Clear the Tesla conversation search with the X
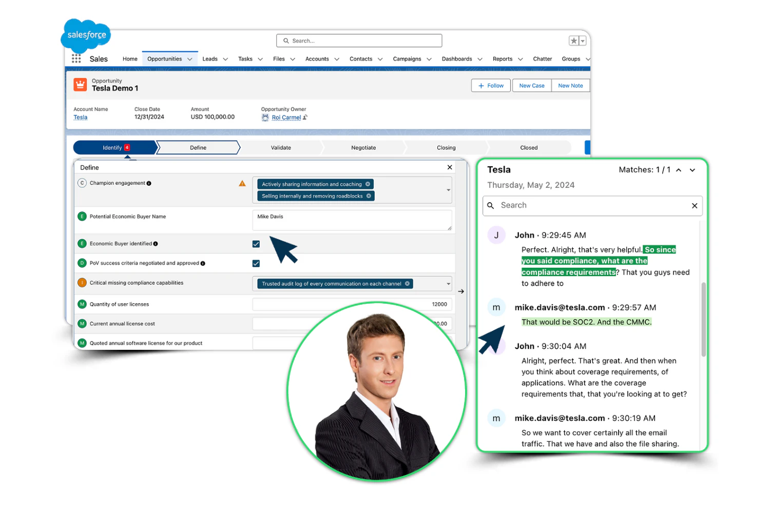Screen dimensions: 770x513 click(x=695, y=206)
